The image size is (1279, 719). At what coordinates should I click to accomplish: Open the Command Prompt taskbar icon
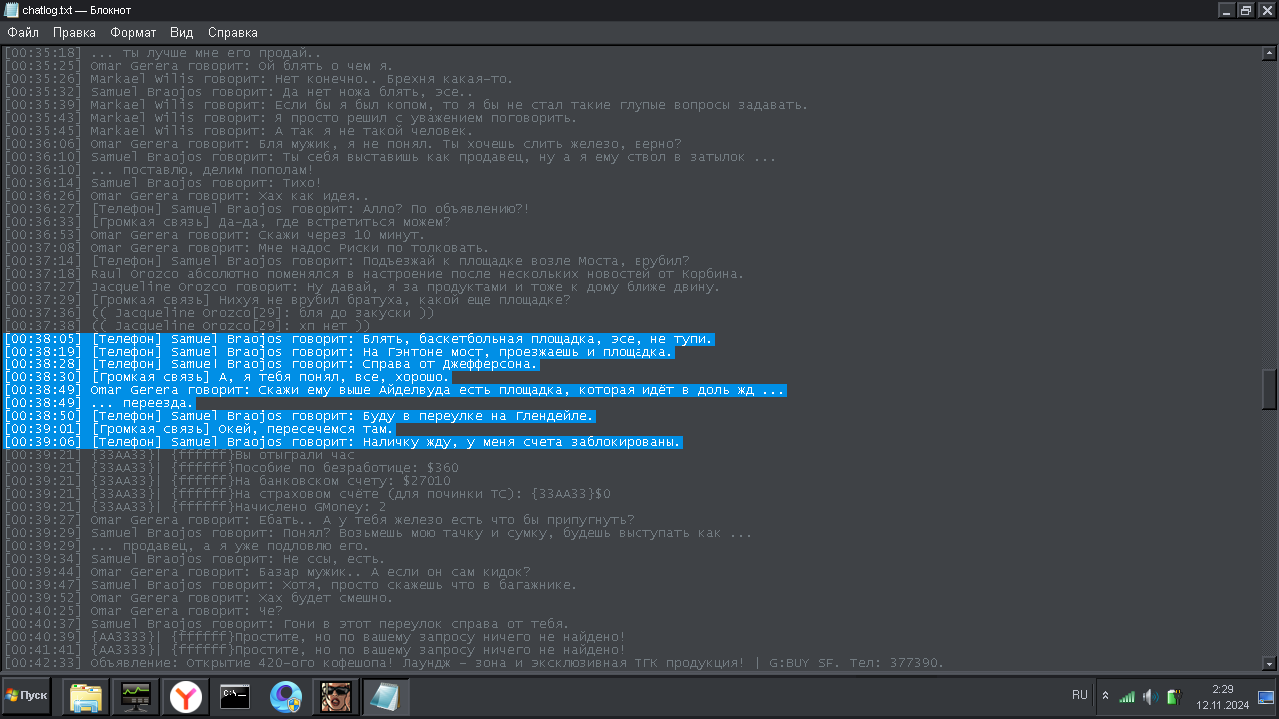[235, 697]
